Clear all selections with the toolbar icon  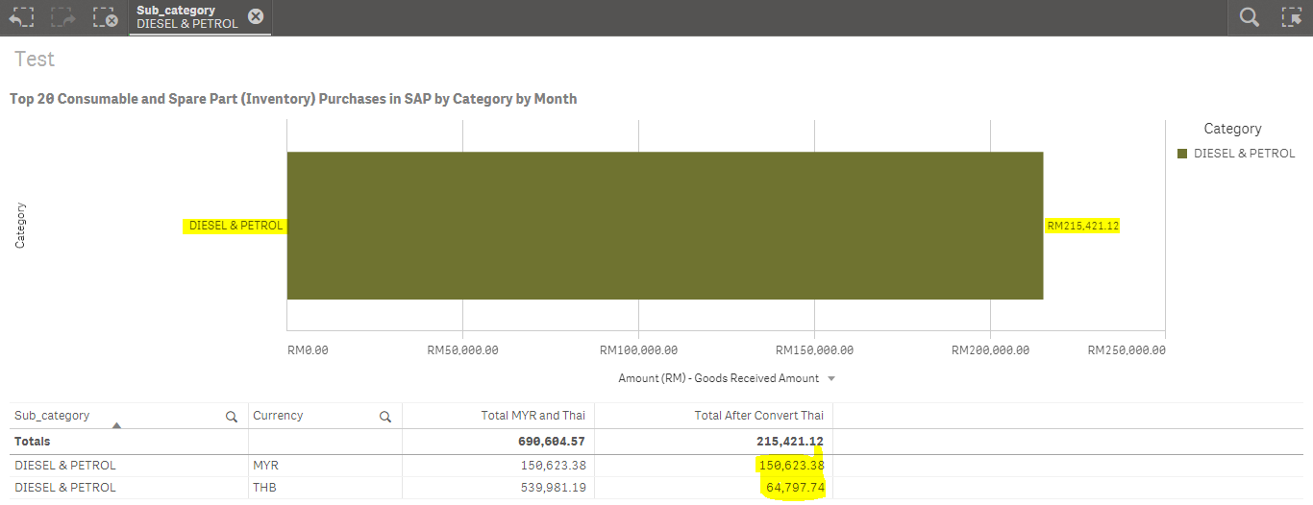tap(106, 16)
